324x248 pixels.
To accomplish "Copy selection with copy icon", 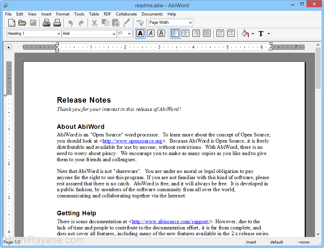I will 105,22.
